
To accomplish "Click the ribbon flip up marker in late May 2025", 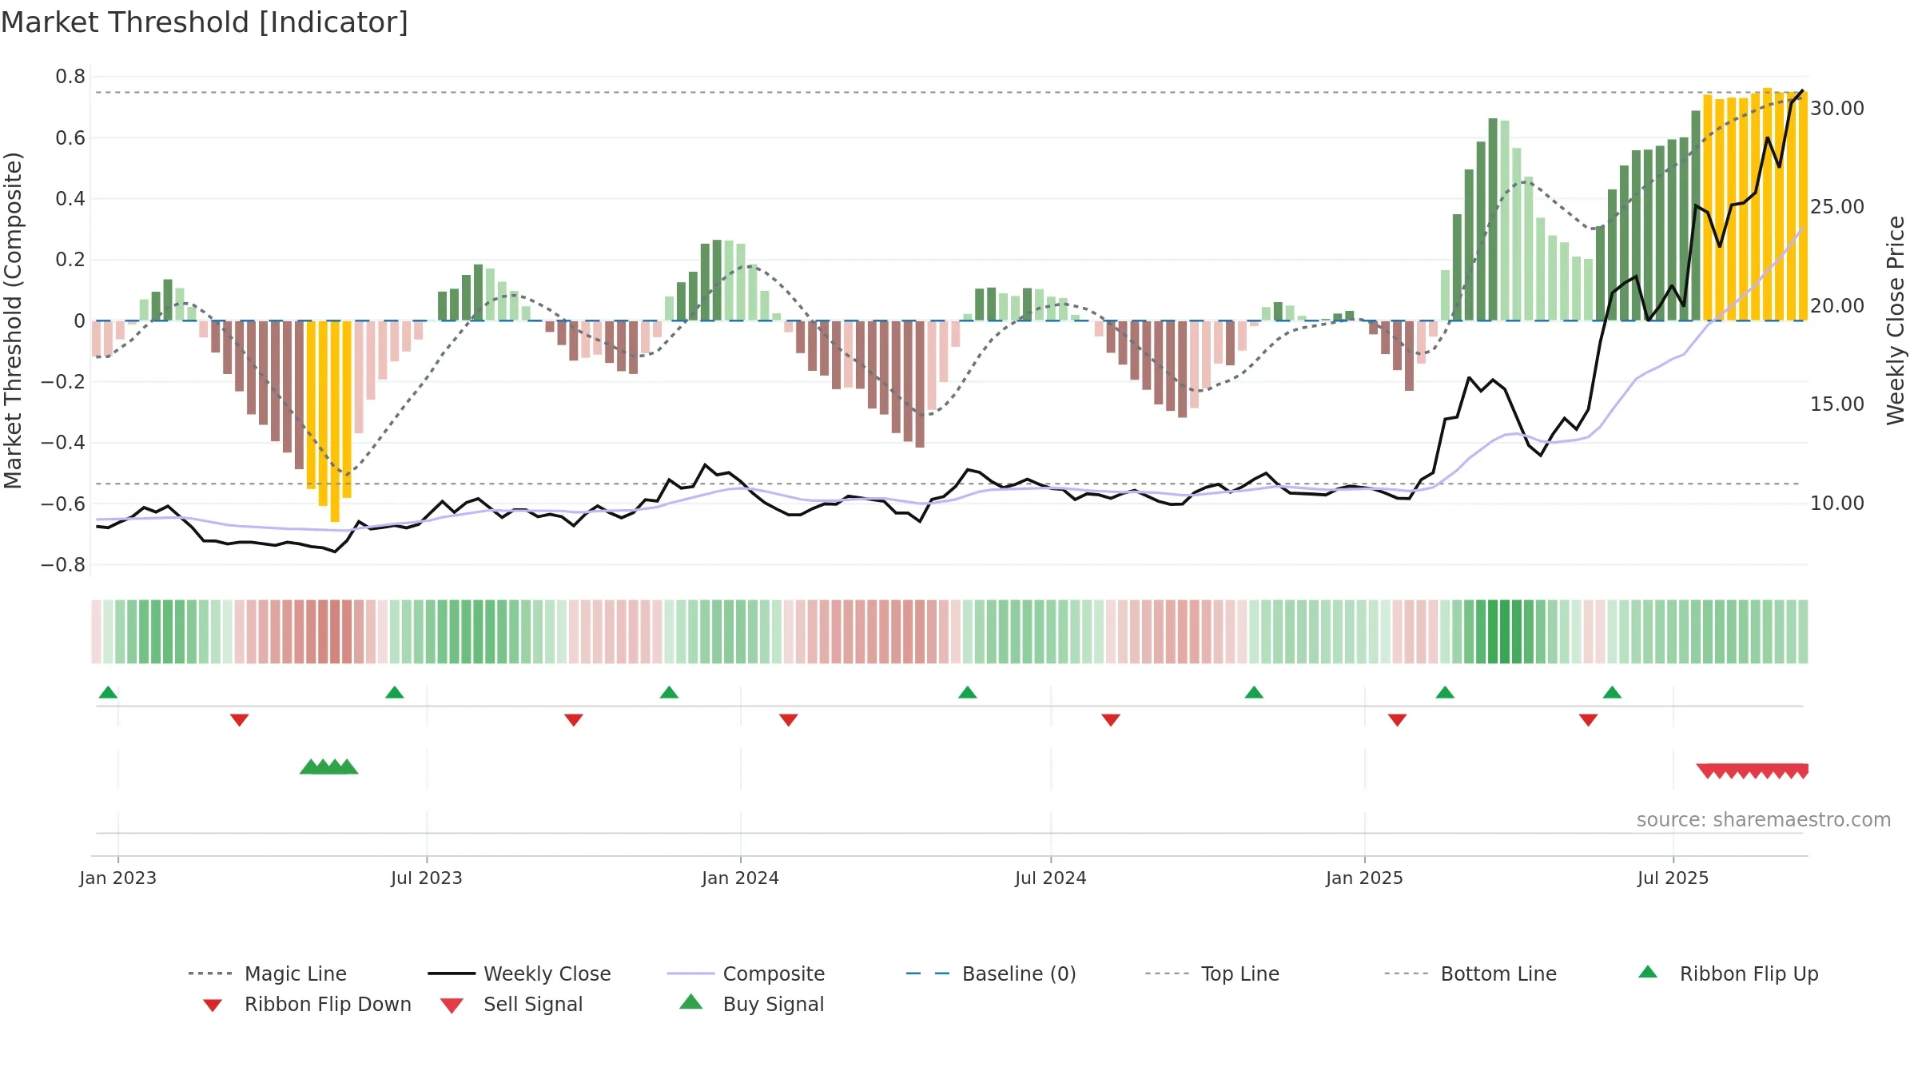I will coord(1612,692).
